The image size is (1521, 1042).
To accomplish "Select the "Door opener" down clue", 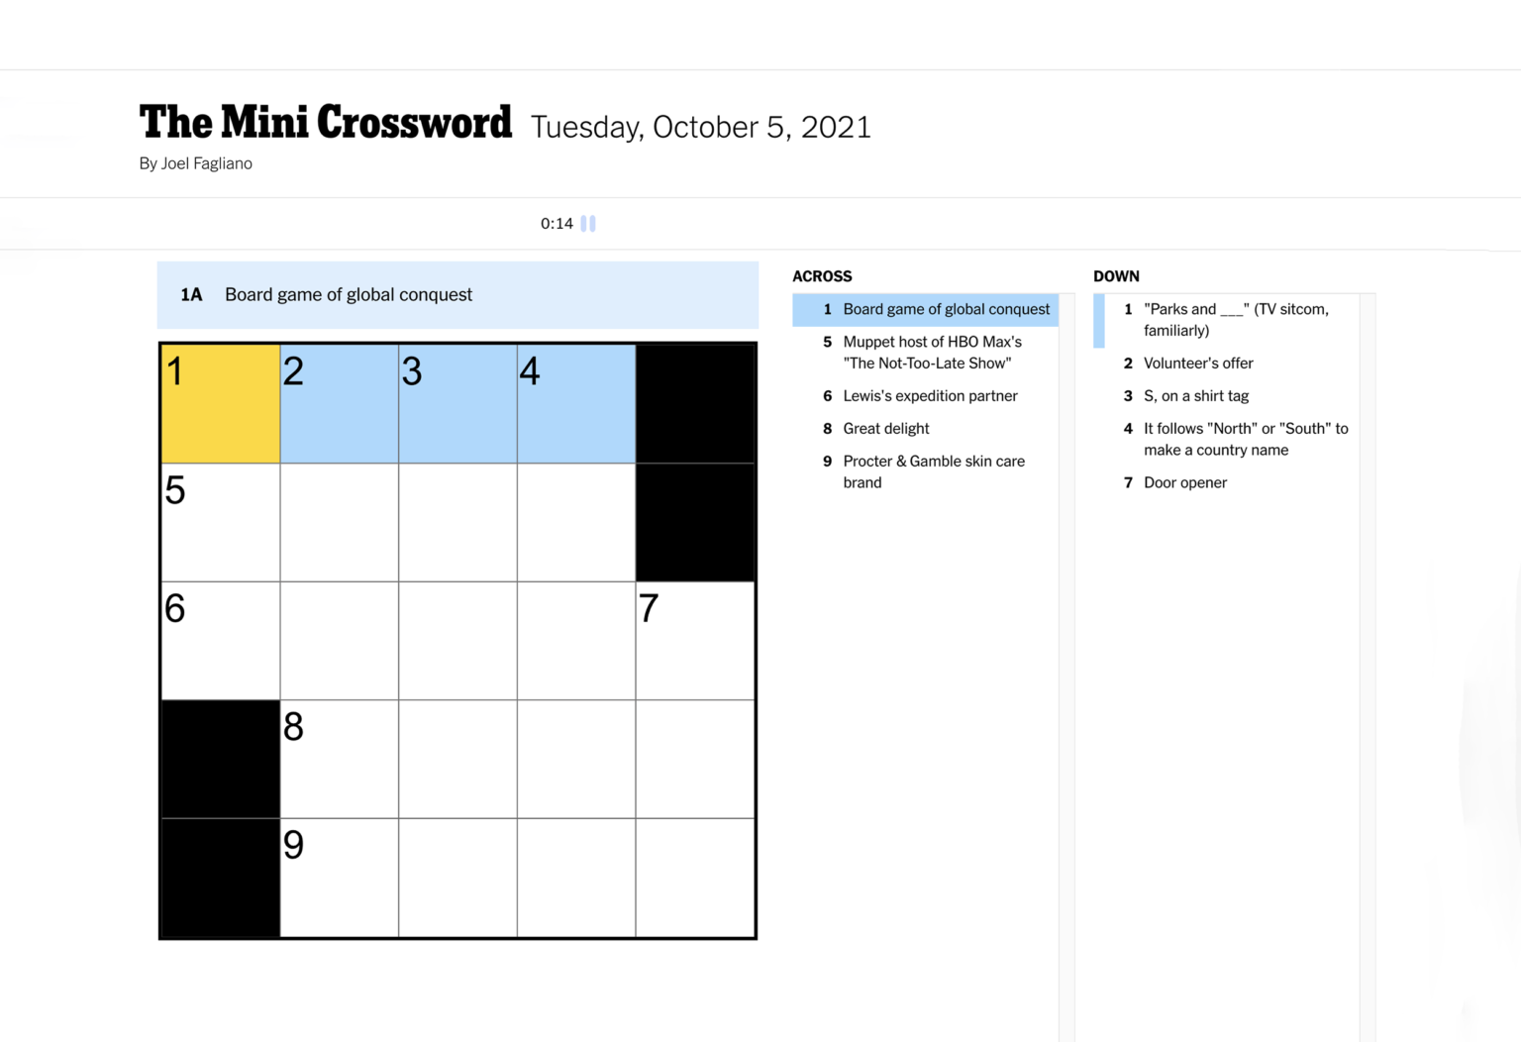I will pos(1185,483).
